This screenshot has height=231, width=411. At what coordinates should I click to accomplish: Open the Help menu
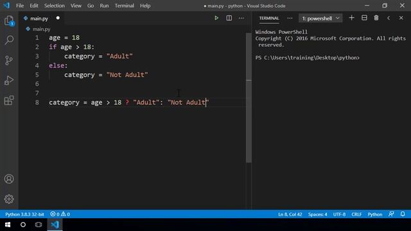click(145, 6)
